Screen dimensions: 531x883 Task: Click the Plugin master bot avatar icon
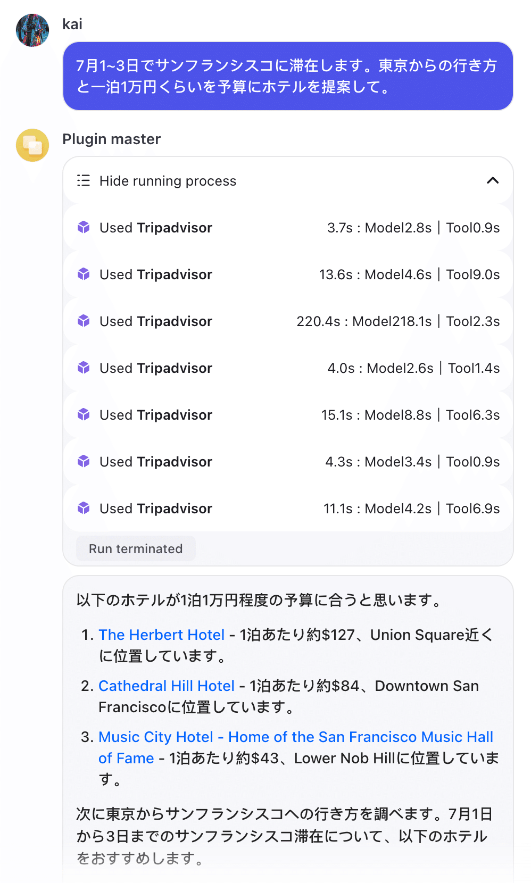pyautogui.click(x=32, y=145)
